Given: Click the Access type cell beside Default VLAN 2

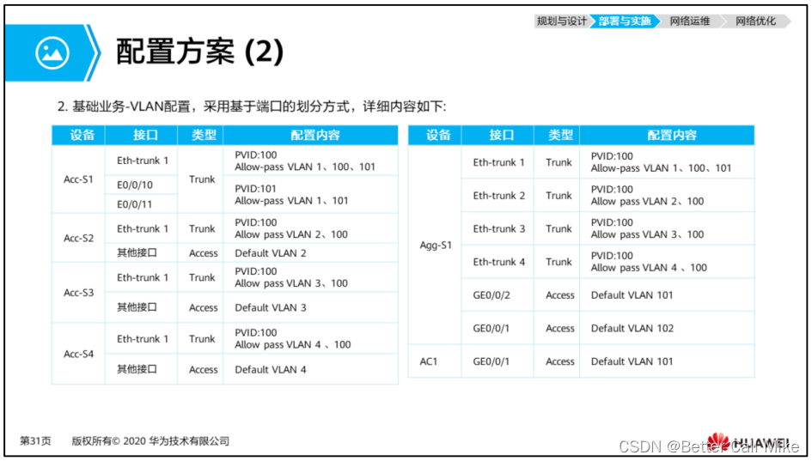Looking at the screenshot, I should point(200,253).
